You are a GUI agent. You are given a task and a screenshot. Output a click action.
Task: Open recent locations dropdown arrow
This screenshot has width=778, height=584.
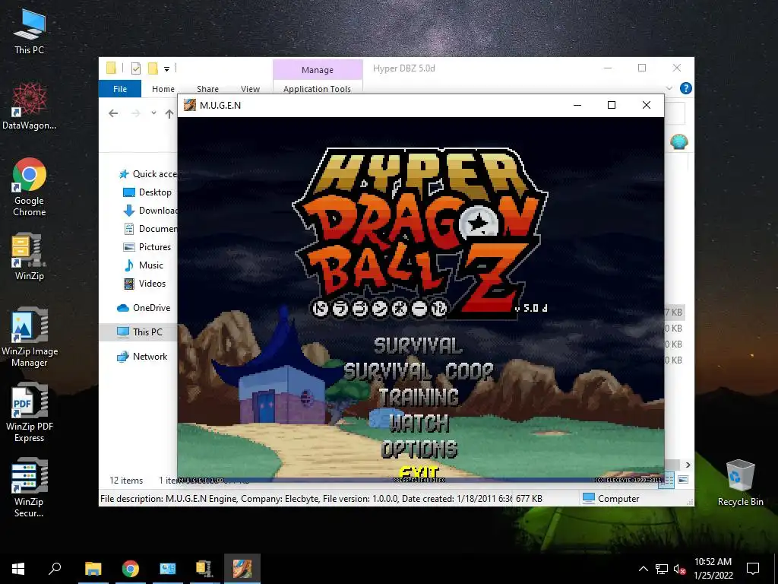click(153, 113)
